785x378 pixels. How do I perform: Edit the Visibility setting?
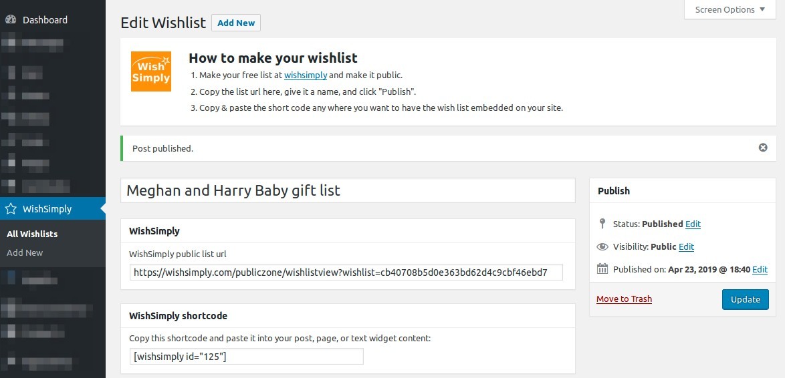click(x=686, y=246)
